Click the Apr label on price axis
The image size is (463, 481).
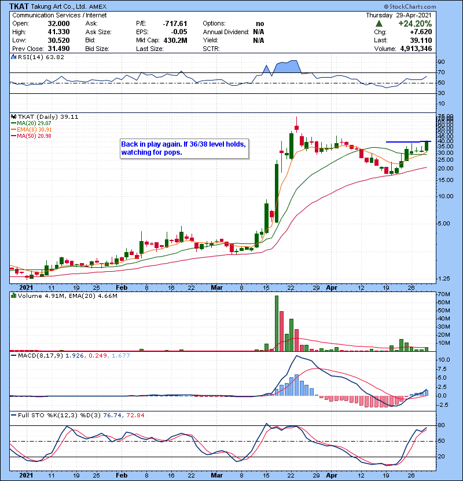pos(332,287)
